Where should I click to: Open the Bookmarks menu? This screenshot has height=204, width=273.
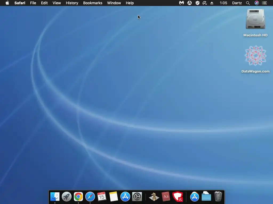93,3
